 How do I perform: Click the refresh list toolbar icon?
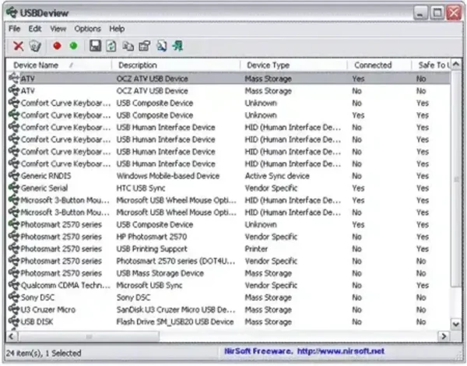[111, 46]
